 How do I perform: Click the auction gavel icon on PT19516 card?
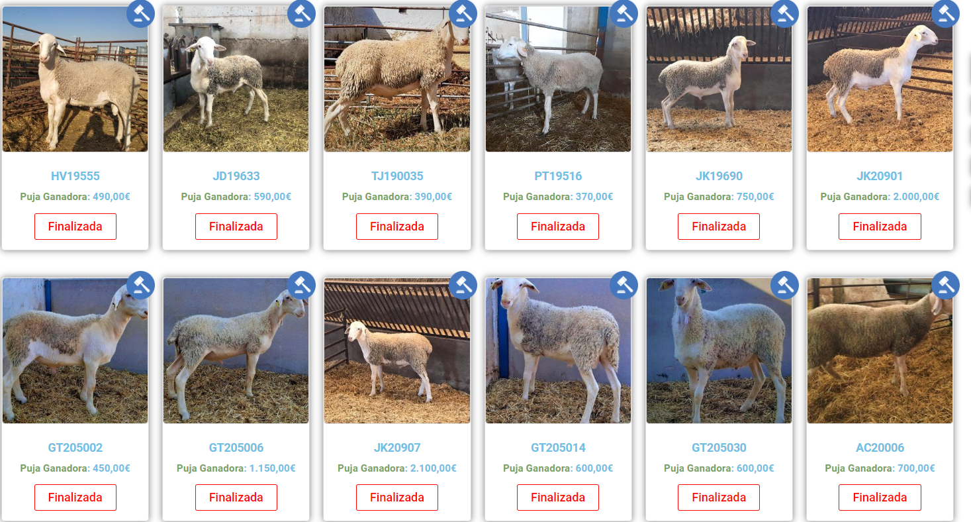click(624, 13)
